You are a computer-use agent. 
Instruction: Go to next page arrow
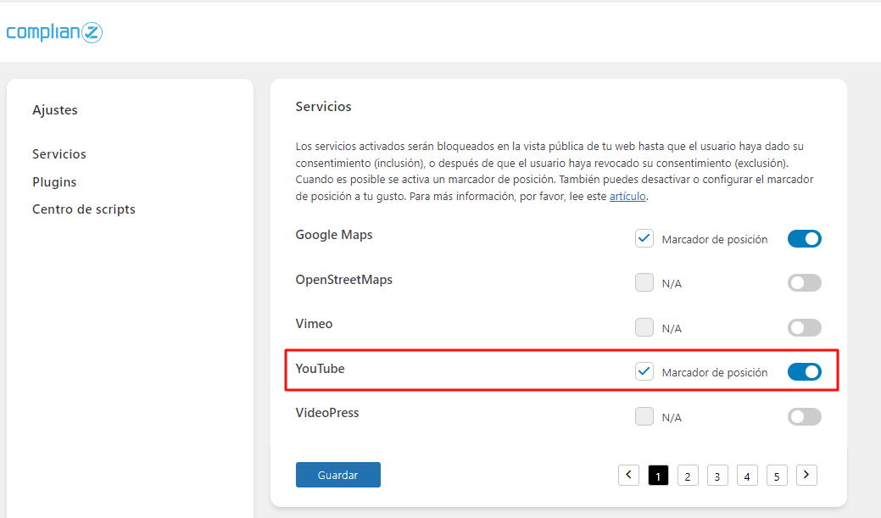(x=806, y=476)
